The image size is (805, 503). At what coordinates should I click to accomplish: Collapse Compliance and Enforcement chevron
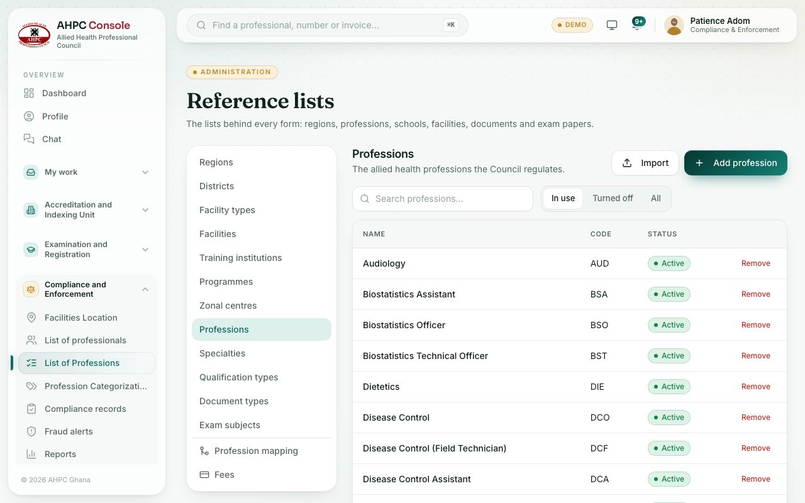pos(145,289)
